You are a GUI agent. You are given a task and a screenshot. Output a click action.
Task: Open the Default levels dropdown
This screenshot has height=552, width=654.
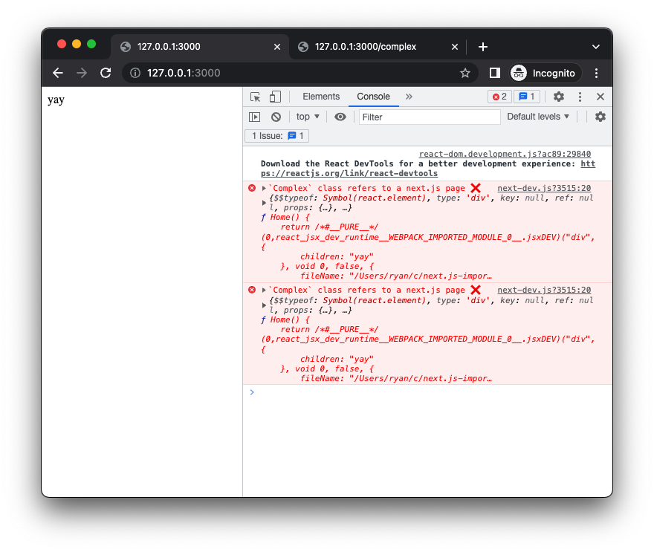click(538, 117)
